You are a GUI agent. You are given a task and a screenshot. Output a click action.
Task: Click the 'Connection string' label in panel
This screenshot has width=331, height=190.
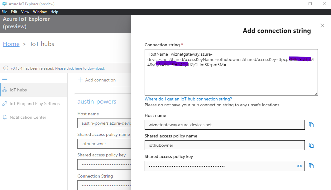point(162,45)
